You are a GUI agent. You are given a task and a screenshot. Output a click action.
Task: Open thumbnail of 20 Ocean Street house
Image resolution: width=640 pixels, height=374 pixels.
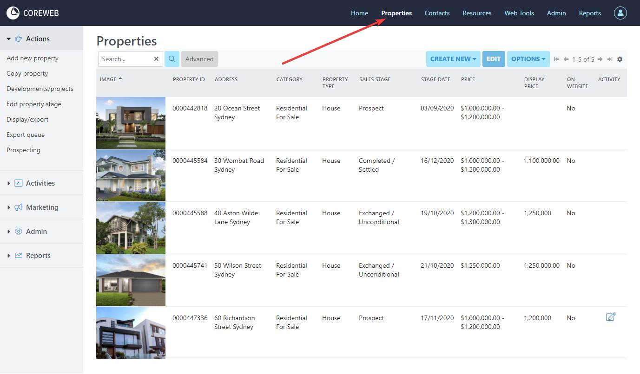(x=131, y=123)
